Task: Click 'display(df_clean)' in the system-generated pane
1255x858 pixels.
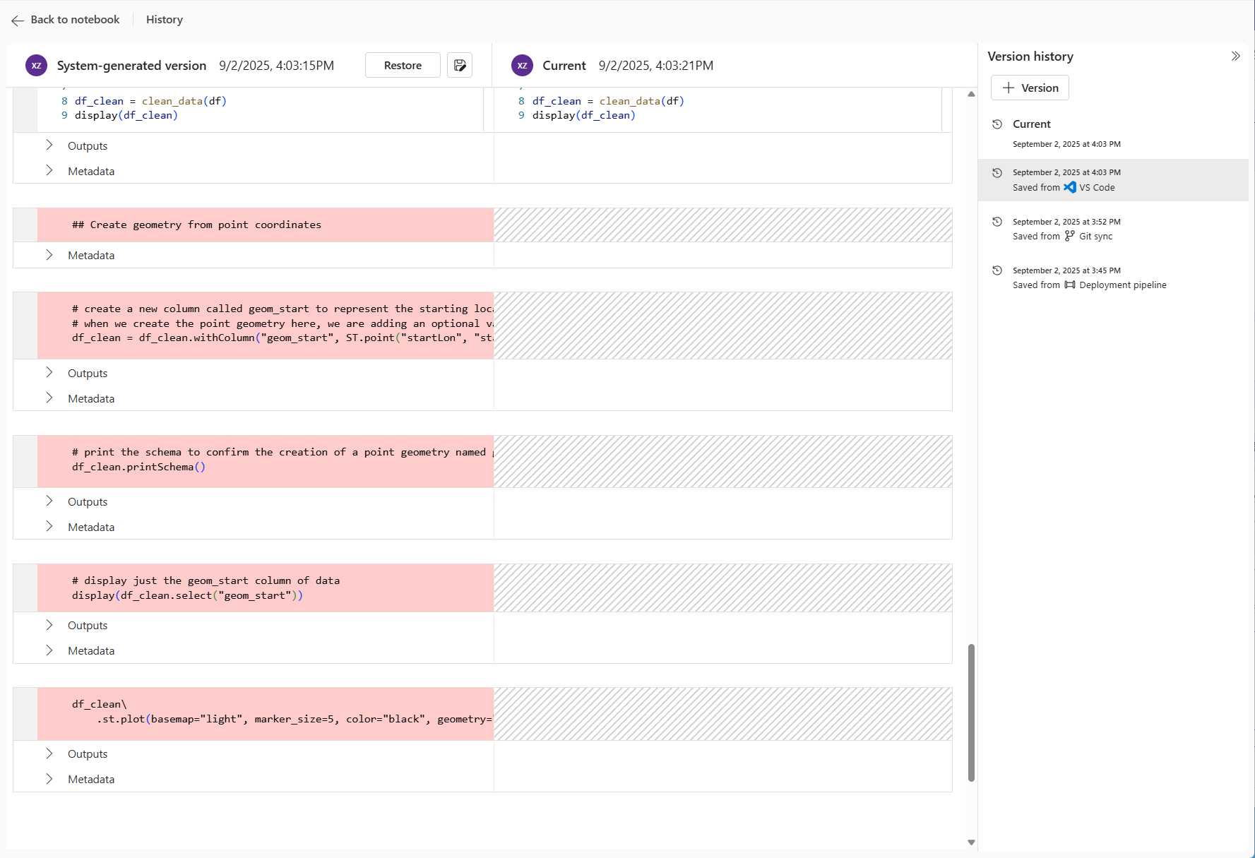Action: tap(126, 116)
